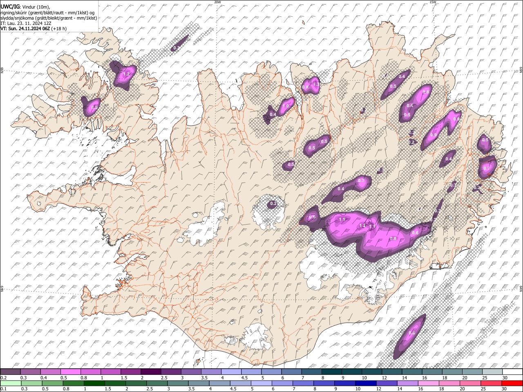Viewport: 523px width, 392px height.
Task: Click the "15W" longitude label
Action: [x=433, y=2]
